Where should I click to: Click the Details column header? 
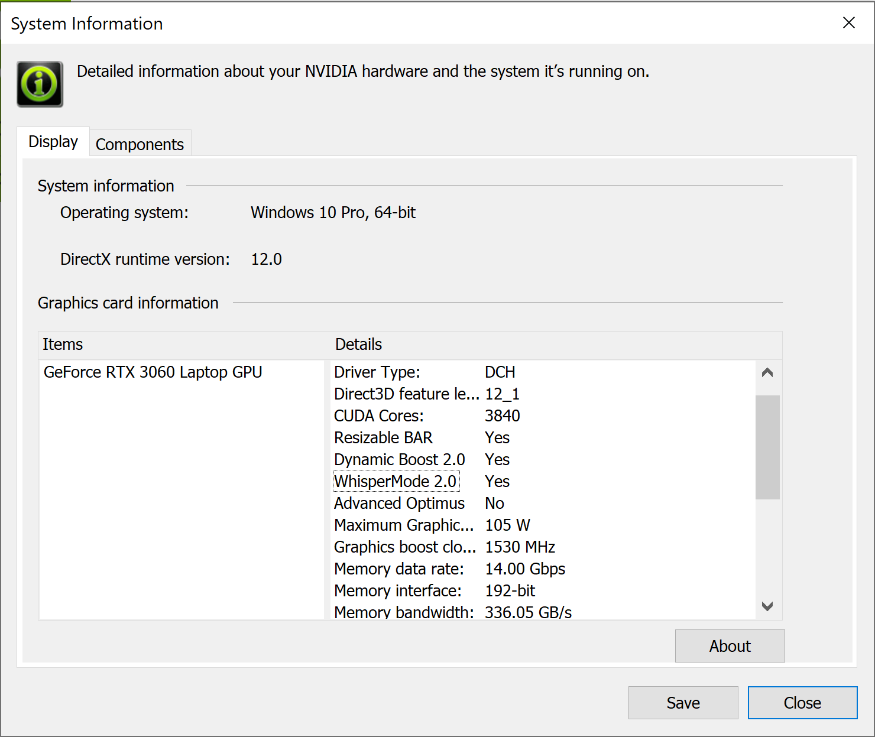pos(358,345)
